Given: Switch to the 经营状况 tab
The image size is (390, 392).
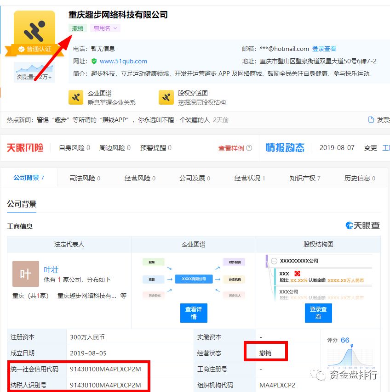Looking at the screenshot, I should tap(249, 178).
